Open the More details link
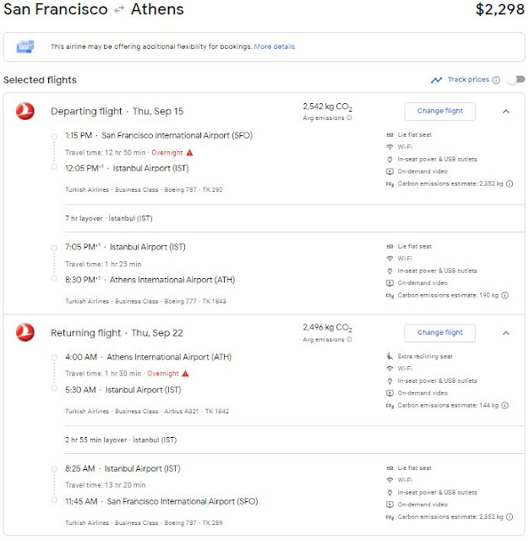The image size is (529, 541). pyautogui.click(x=275, y=46)
